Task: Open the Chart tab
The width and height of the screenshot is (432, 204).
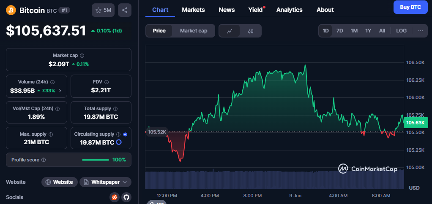Action: pyautogui.click(x=160, y=10)
